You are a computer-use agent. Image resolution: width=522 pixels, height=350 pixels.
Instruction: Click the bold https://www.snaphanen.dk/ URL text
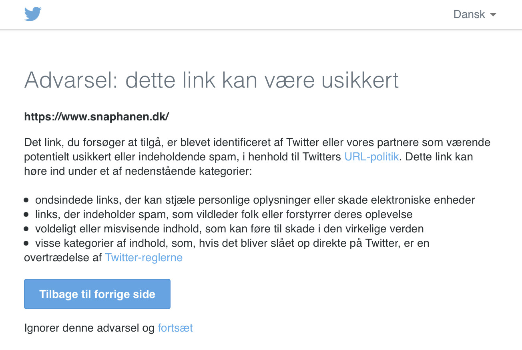coord(96,117)
